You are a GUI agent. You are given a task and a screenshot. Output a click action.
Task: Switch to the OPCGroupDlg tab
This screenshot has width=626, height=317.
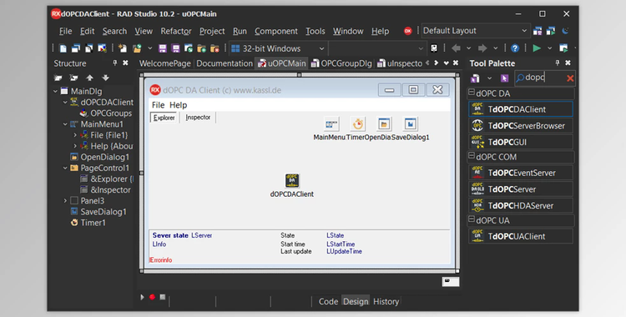click(341, 63)
